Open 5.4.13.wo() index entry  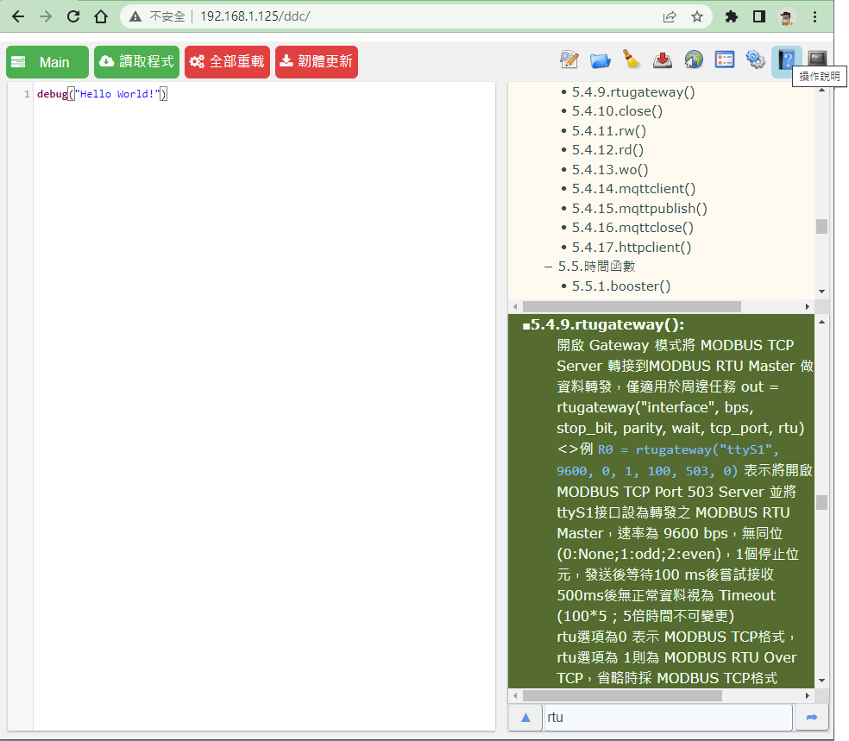coord(610,169)
